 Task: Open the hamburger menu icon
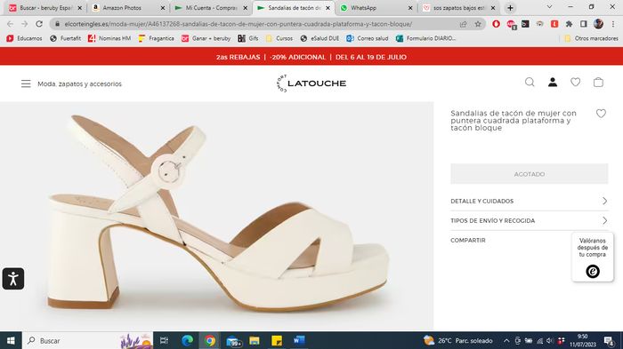[x=26, y=83]
